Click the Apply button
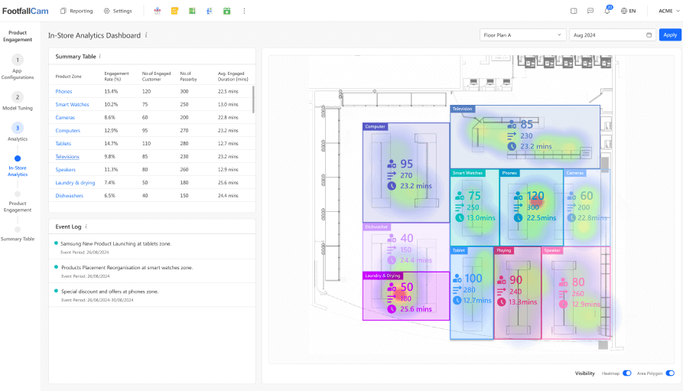This screenshot has height=391, width=683. pos(670,35)
